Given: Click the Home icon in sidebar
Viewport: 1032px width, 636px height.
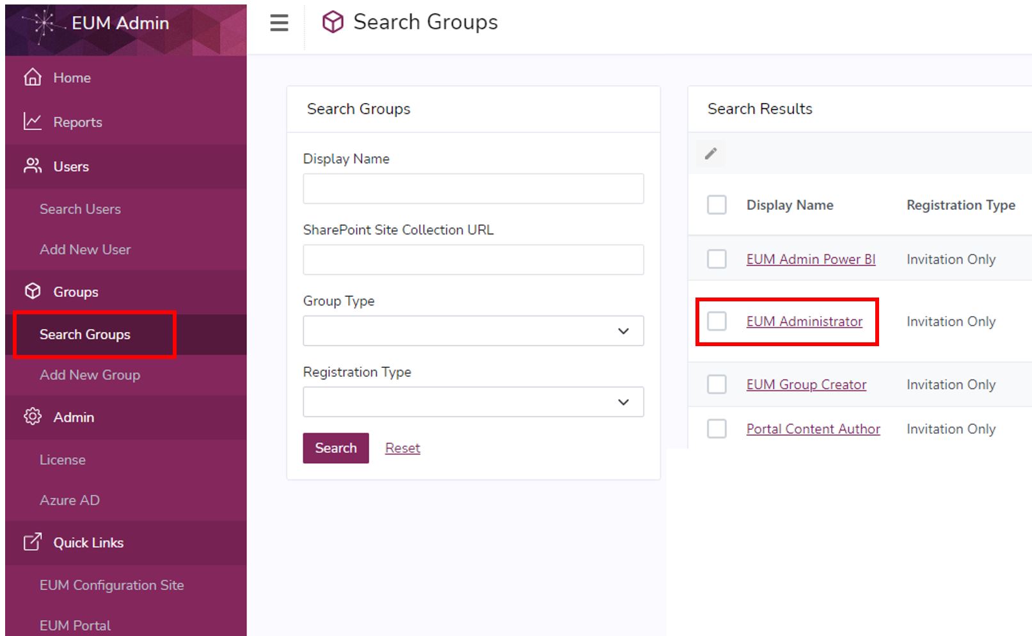Looking at the screenshot, I should pos(32,77).
